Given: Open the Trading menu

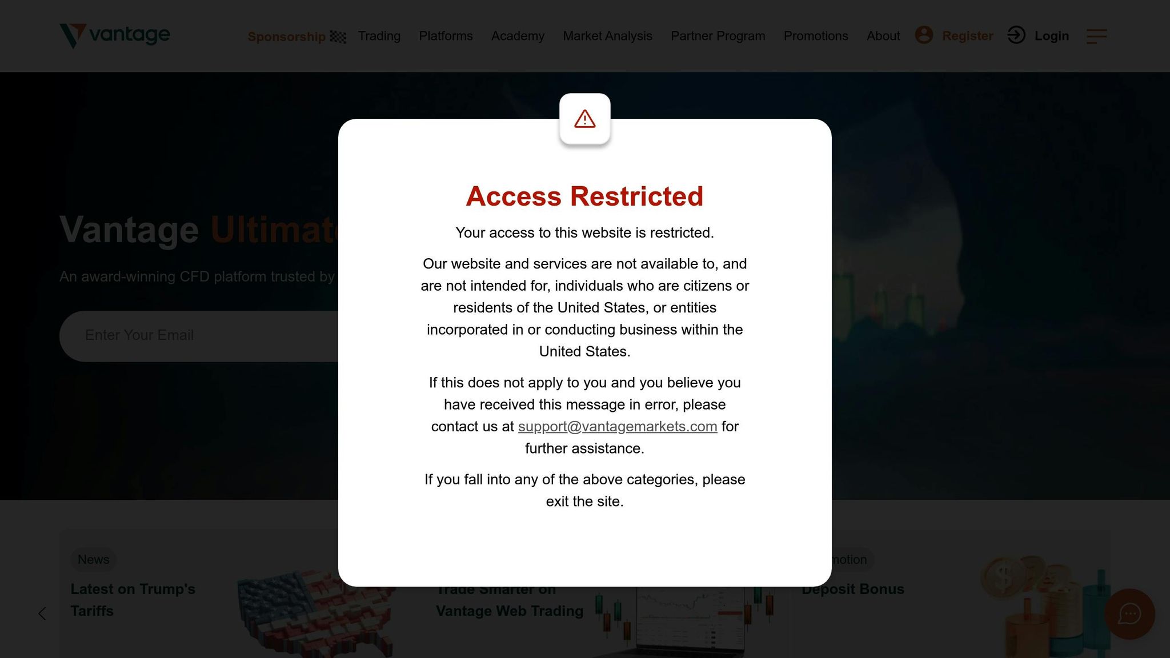Looking at the screenshot, I should (x=379, y=36).
